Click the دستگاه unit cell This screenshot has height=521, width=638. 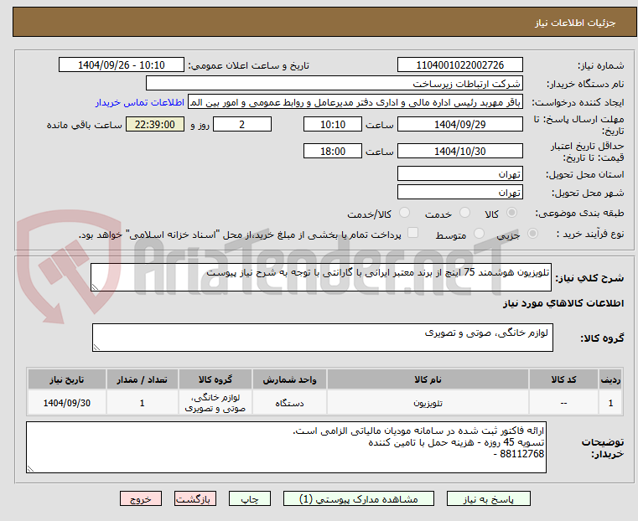coord(289,403)
